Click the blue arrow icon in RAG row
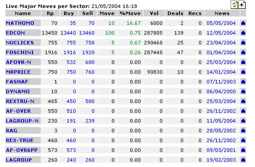255x167 pixels. (243, 130)
